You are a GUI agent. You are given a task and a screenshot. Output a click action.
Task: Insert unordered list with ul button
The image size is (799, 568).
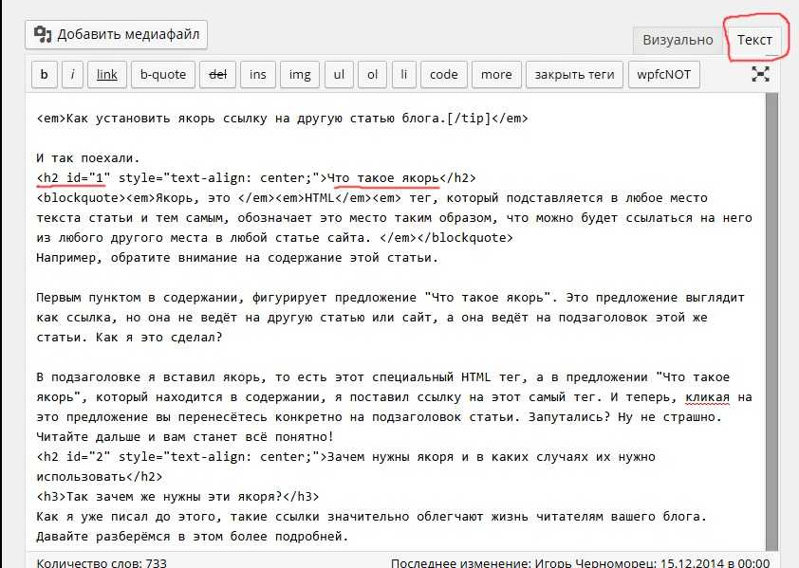pyautogui.click(x=338, y=74)
